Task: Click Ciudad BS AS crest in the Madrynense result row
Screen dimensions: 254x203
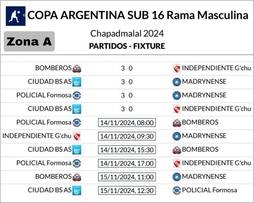Action: tap(77, 82)
